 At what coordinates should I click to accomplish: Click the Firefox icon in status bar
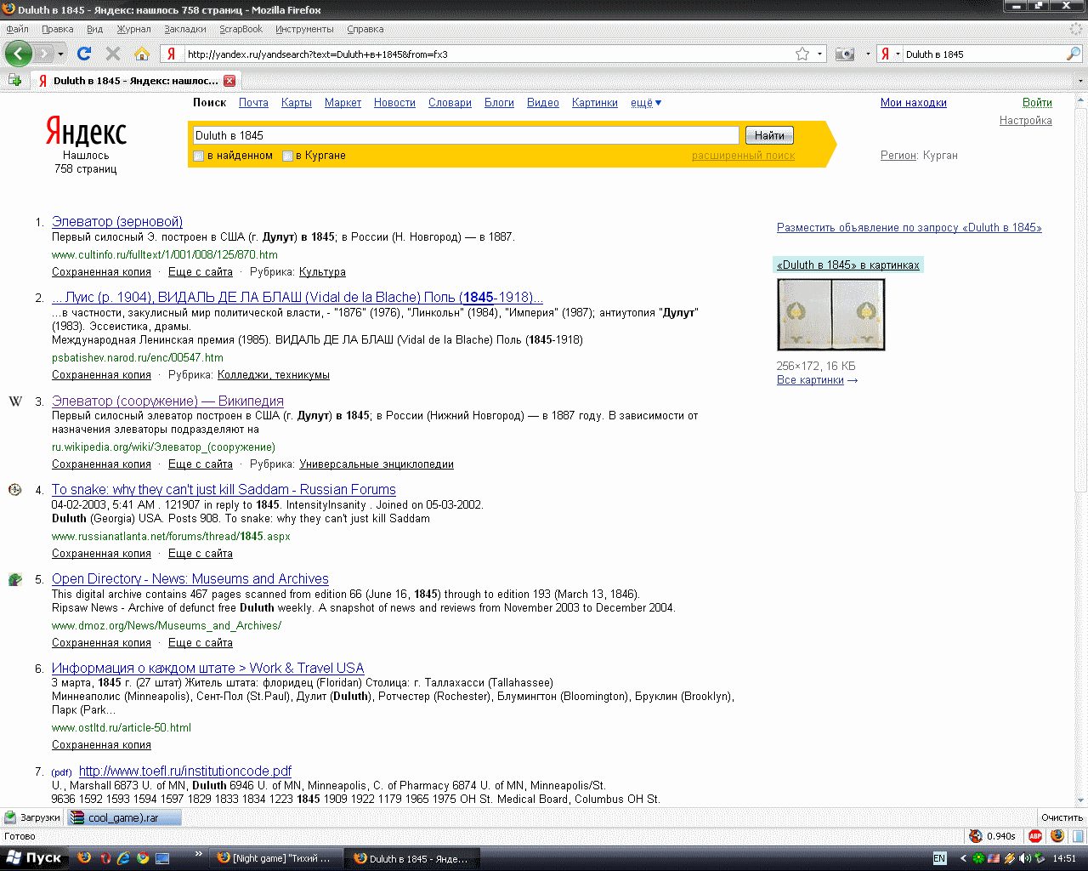click(x=1057, y=836)
